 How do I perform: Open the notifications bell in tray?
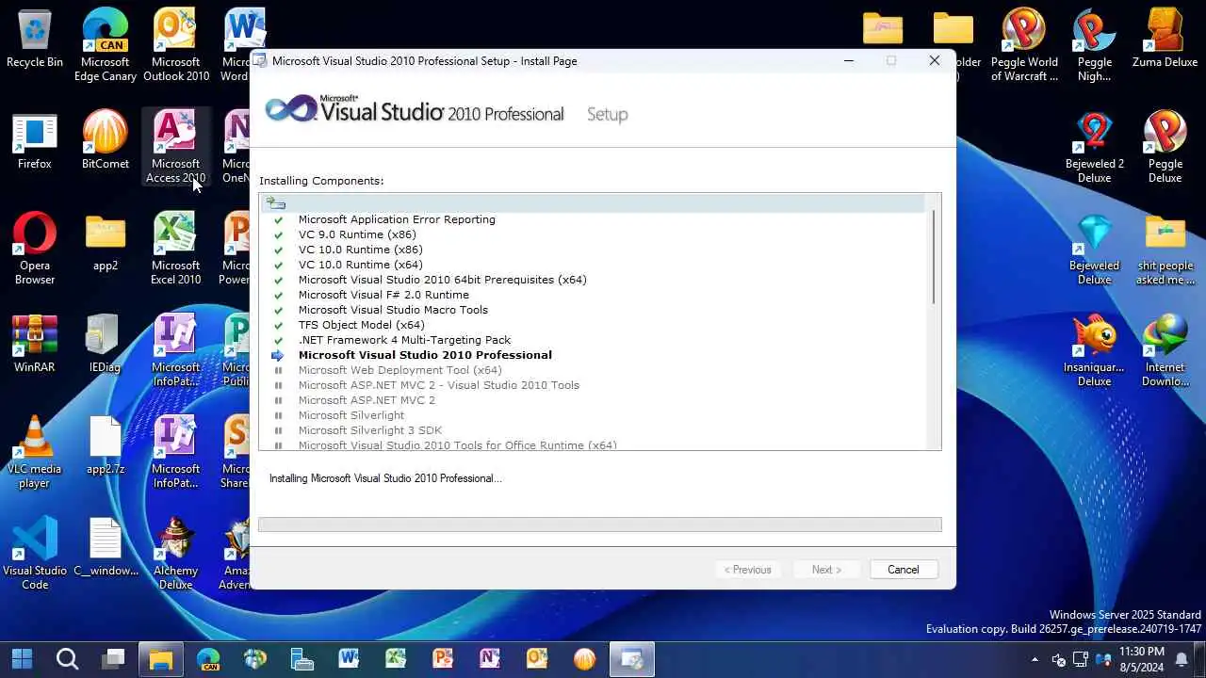(1182, 659)
